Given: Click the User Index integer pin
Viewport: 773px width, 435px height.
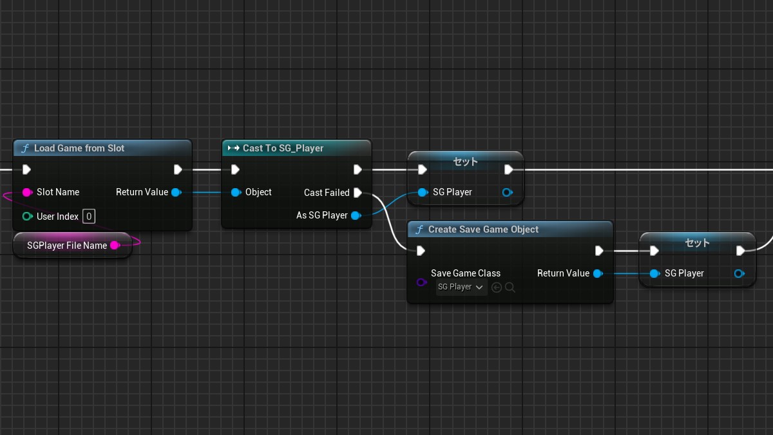Looking at the screenshot, I should coord(27,217).
